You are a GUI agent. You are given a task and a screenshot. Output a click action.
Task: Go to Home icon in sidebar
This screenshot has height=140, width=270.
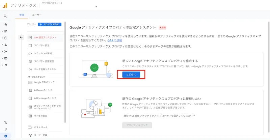(6, 24)
